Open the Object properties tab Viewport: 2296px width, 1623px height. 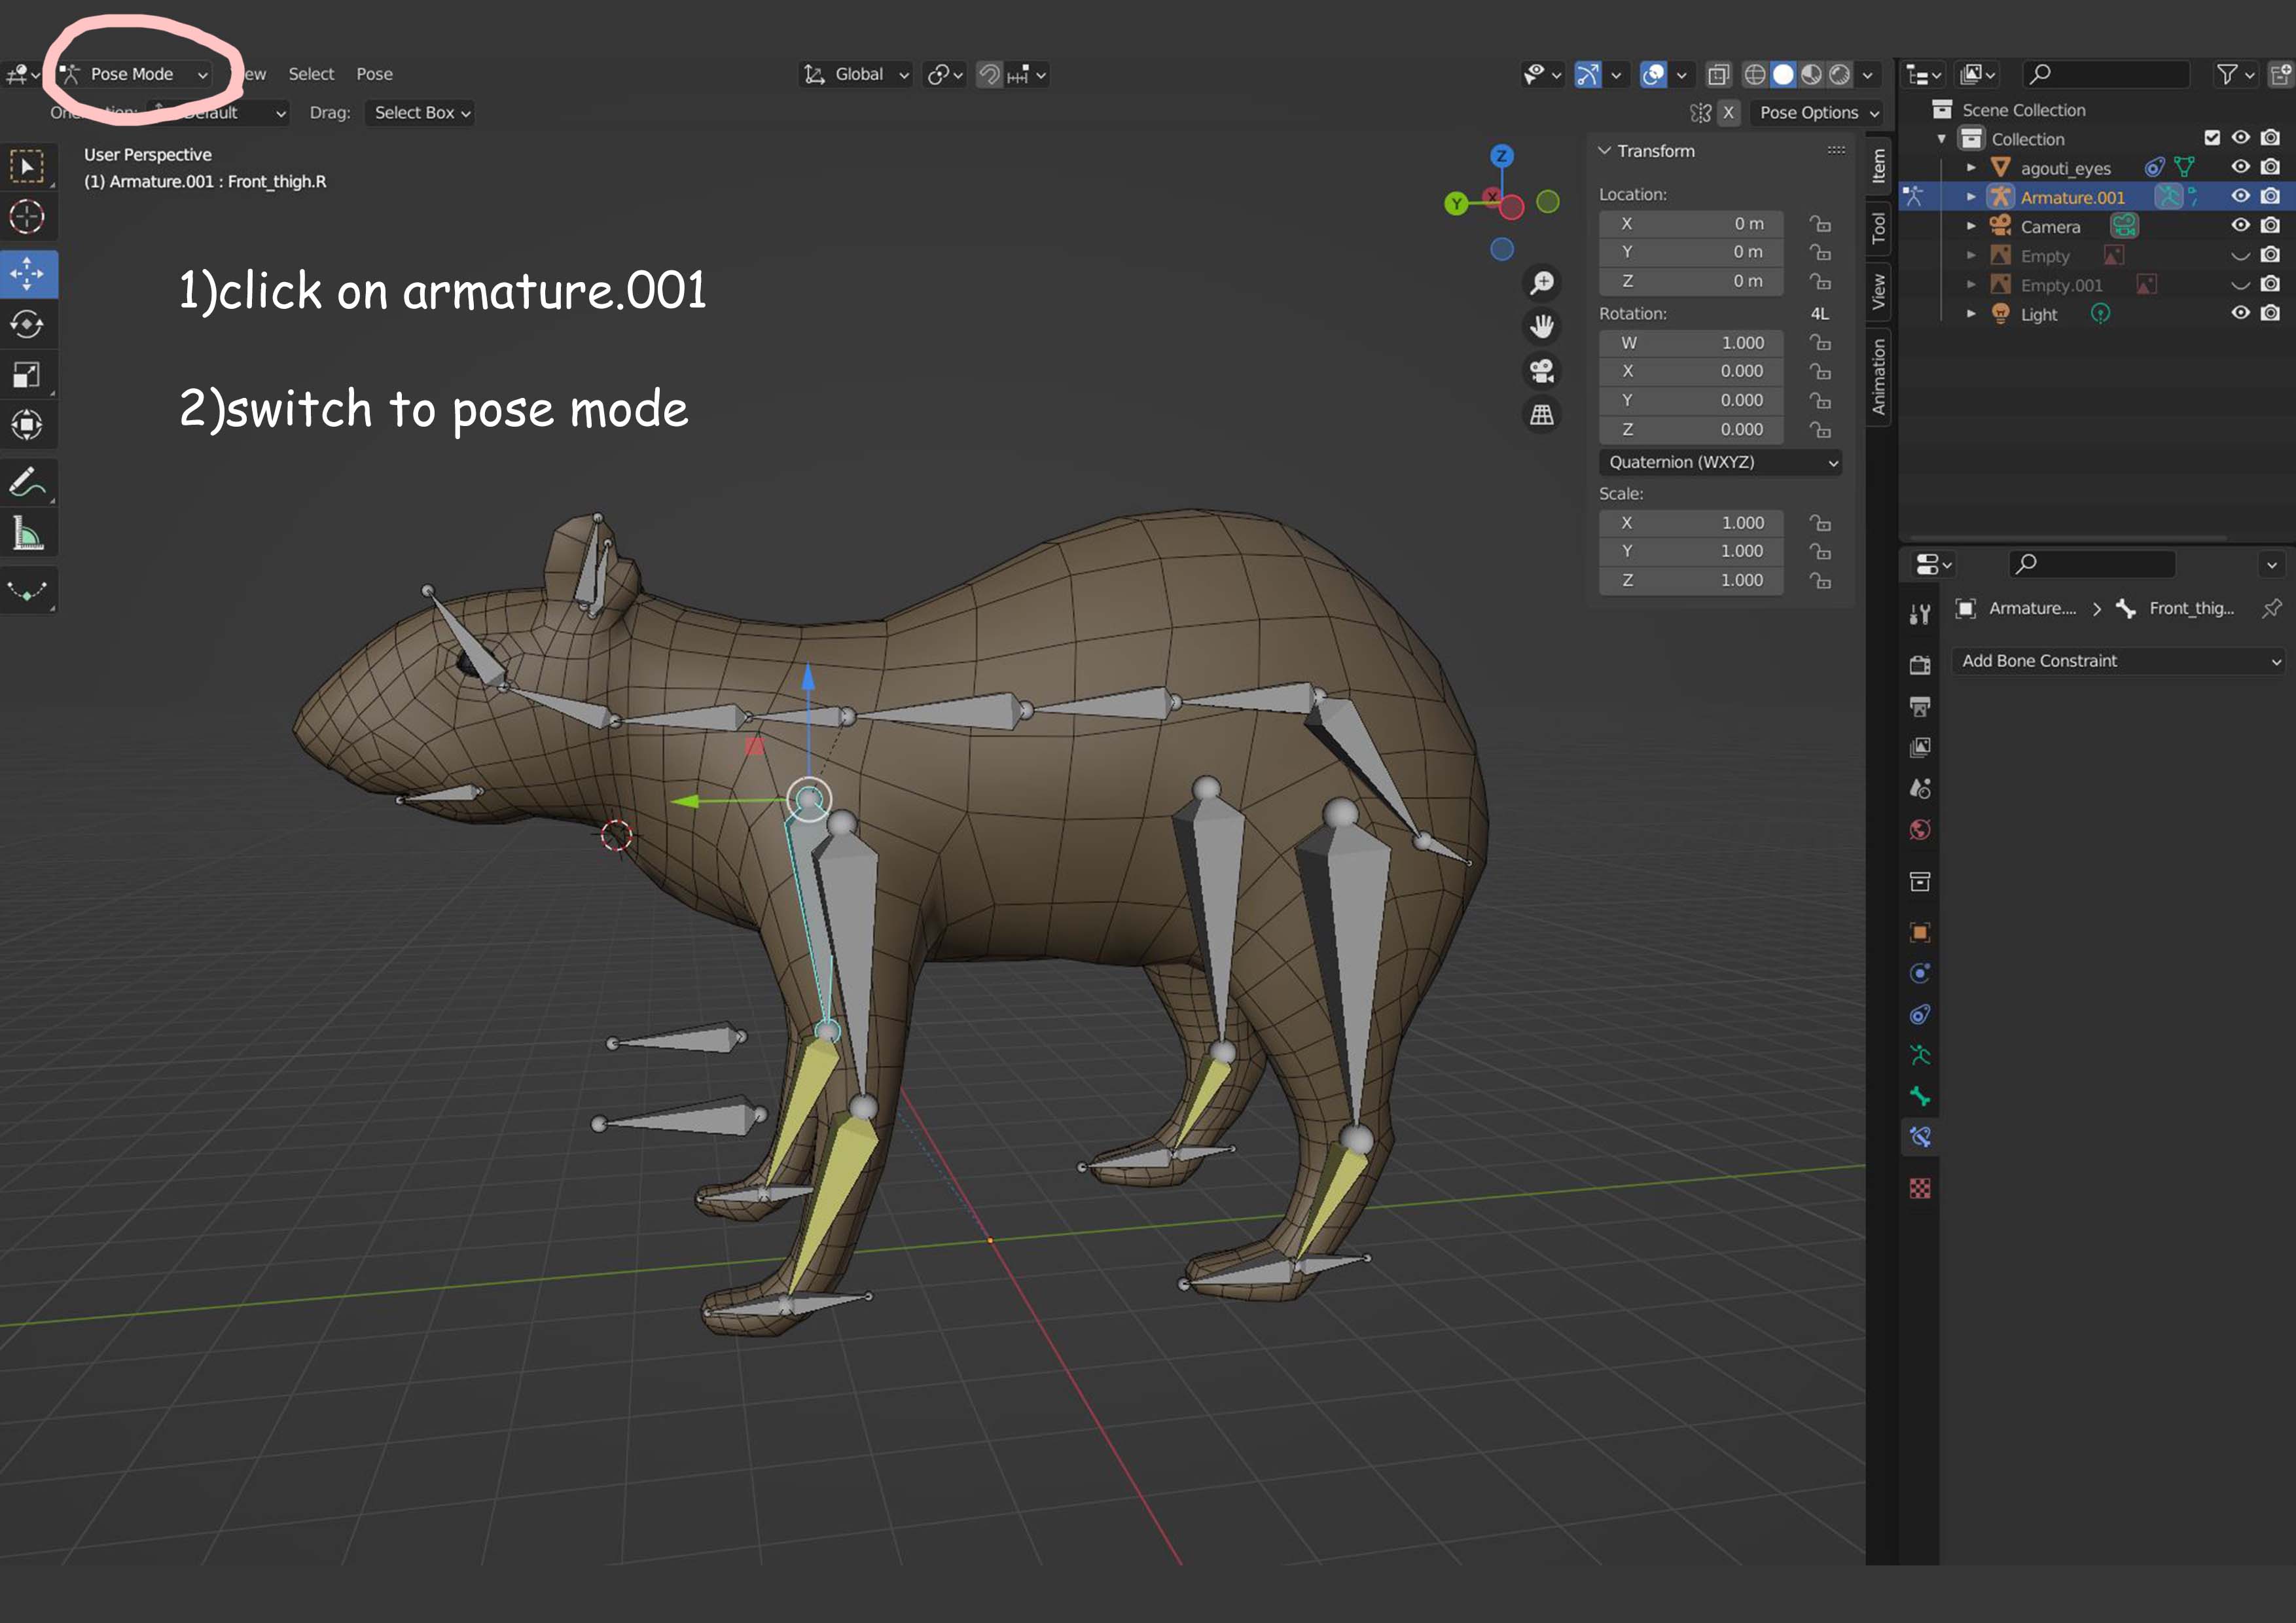[1919, 933]
